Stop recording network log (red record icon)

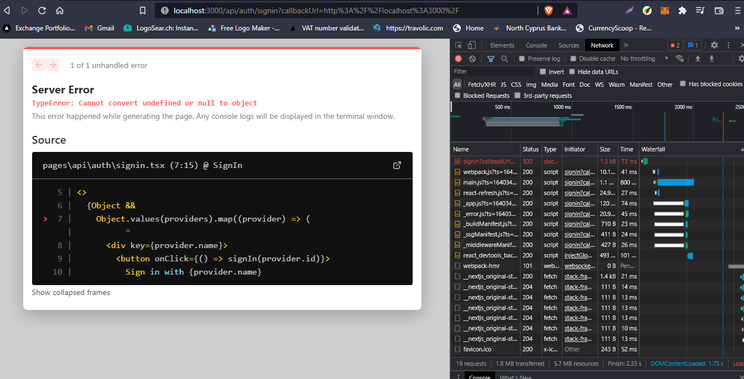(459, 59)
